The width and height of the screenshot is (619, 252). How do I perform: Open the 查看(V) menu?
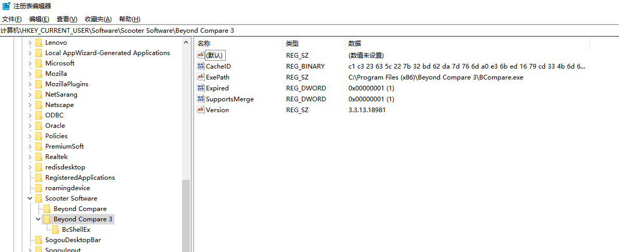(67, 19)
